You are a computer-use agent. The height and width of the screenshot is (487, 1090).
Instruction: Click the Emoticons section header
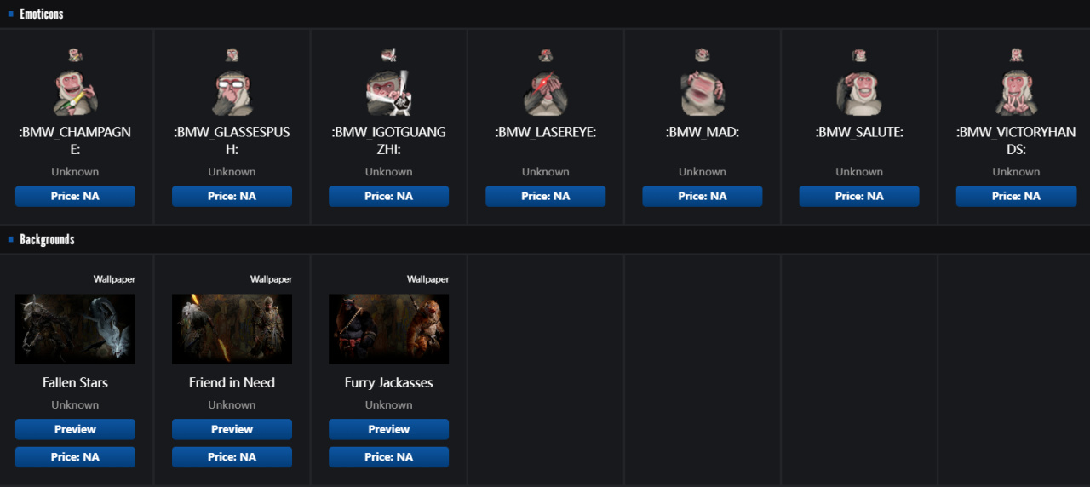41,14
